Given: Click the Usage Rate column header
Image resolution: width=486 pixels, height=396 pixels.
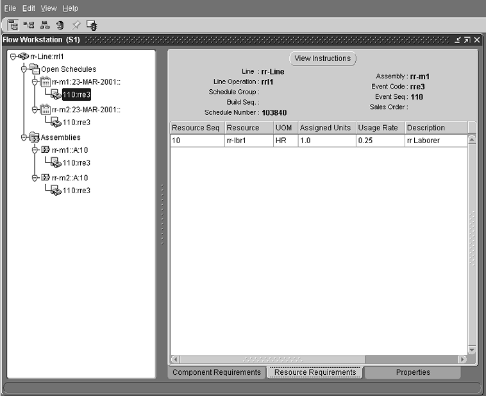Looking at the screenshot, I should point(380,128).
